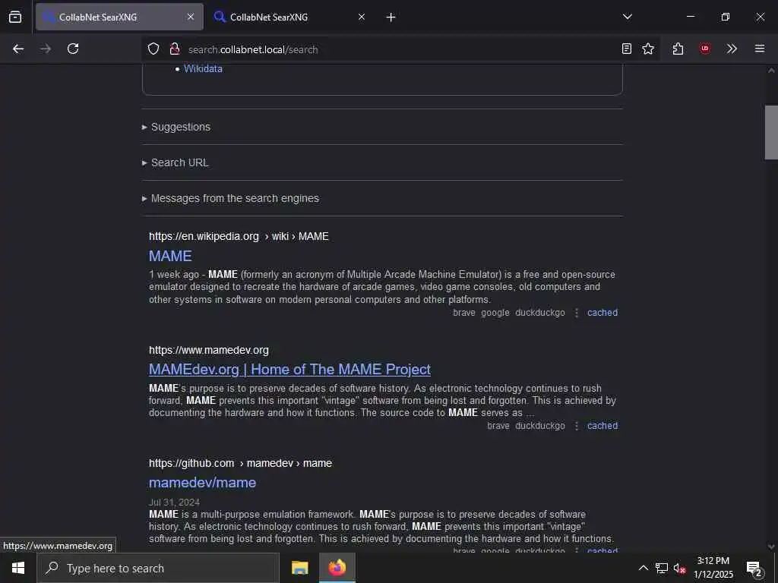Open the Wikidata link
Image resolution: width=778 pixels, height=583 pixels.
pos(203,69)
